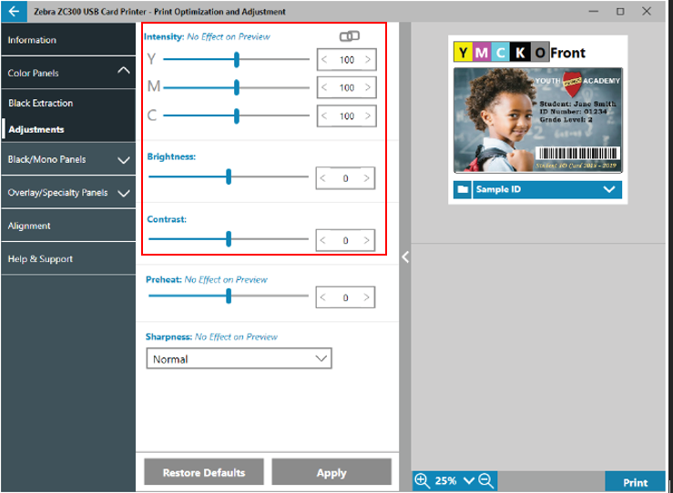Decrease the C intensity value

tap(324, 116)
